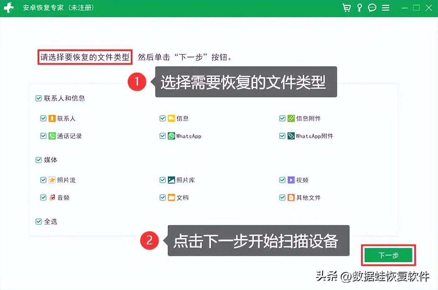The height and width of the screenshot is (290, 438).
Task: Click the Next (下一步) button
Action: pos(388,255)
